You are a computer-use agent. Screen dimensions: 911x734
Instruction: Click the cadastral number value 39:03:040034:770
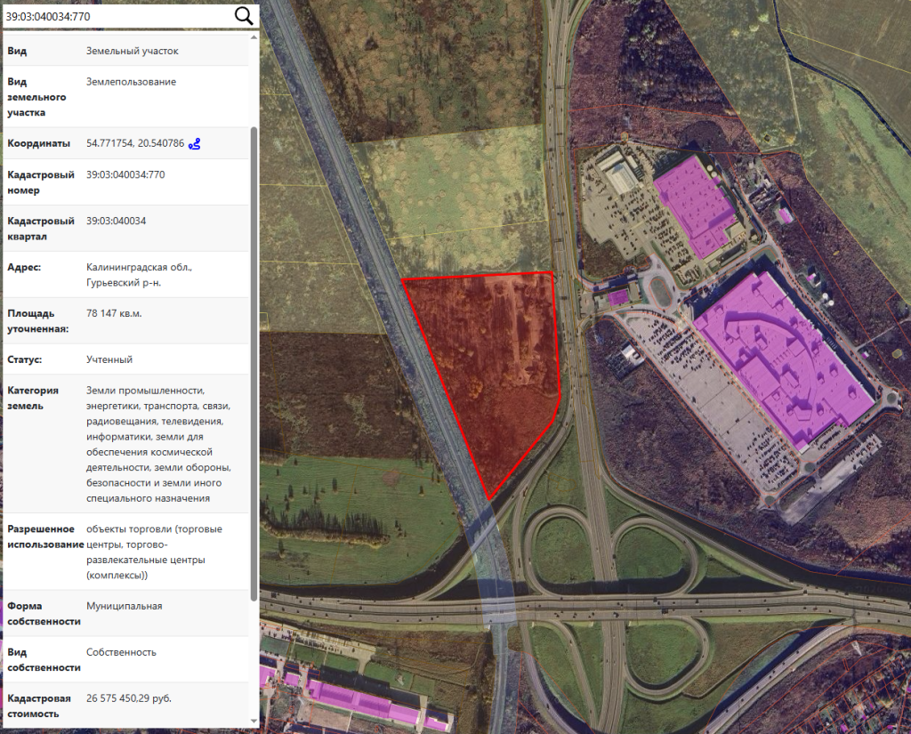(x=125, y=174)
